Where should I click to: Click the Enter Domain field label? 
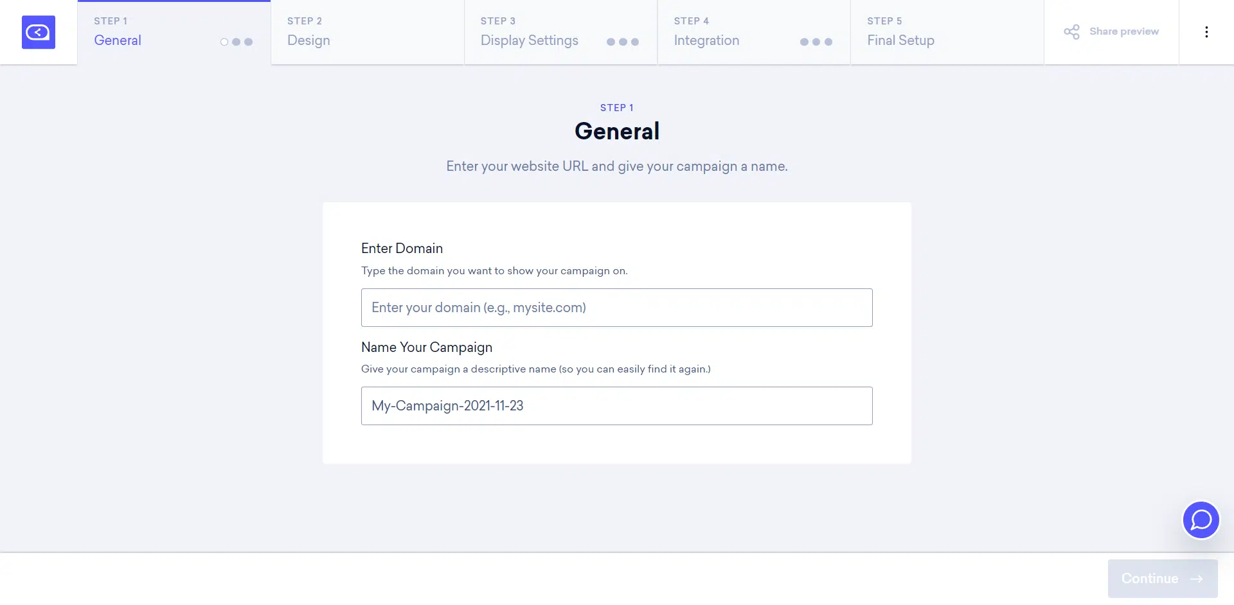(402, 249)
